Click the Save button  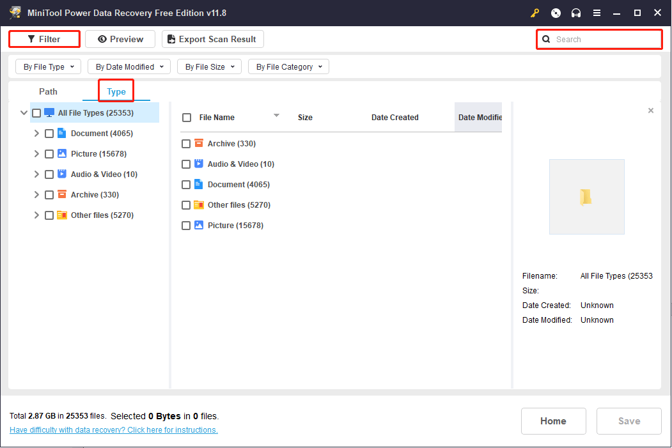pos(629,421)
